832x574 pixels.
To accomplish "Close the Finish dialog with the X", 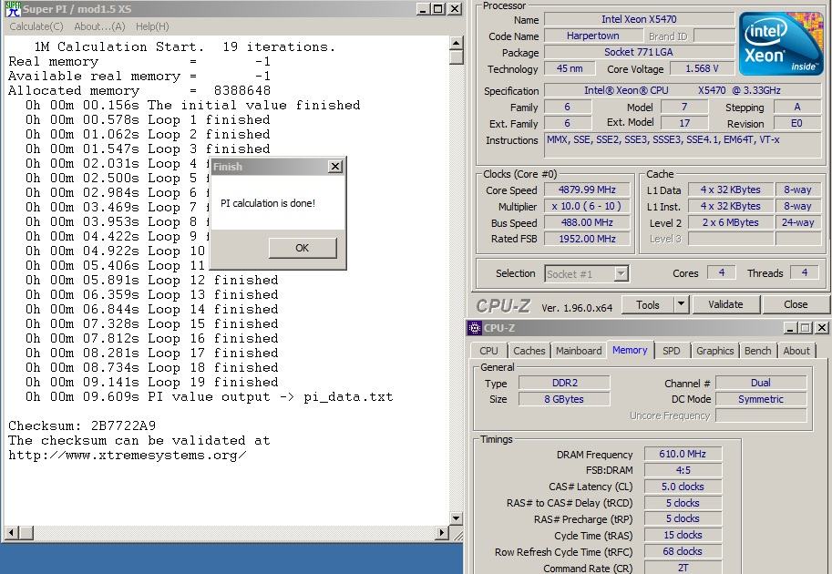I will click(x=335, y=167).
